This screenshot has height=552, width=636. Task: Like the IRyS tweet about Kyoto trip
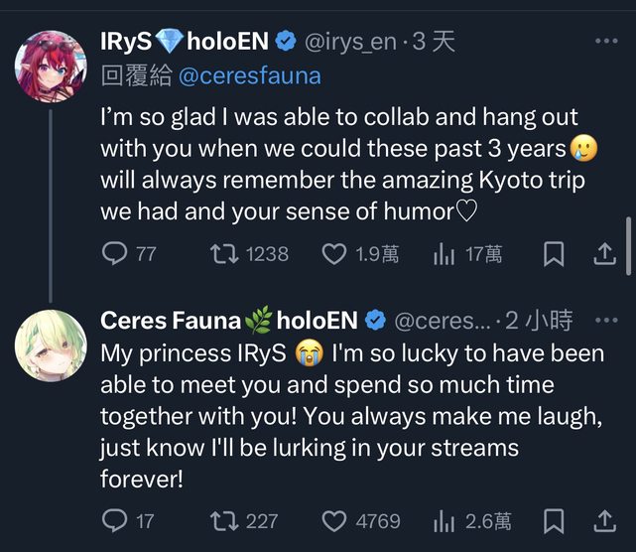click(x=333, y=254)
